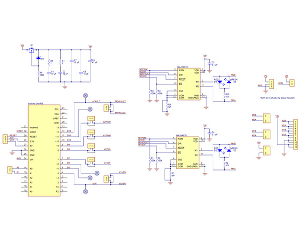Click the 'D12' net label
Viewport: 301px width, 240px height.
point(69,131)
